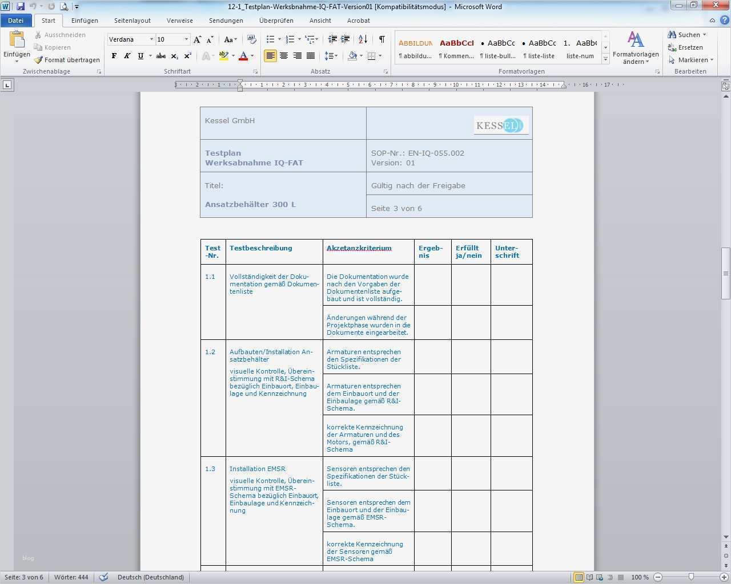Open the font size dropdown
This screenshot has width=731, height=584.
point(186,39)
